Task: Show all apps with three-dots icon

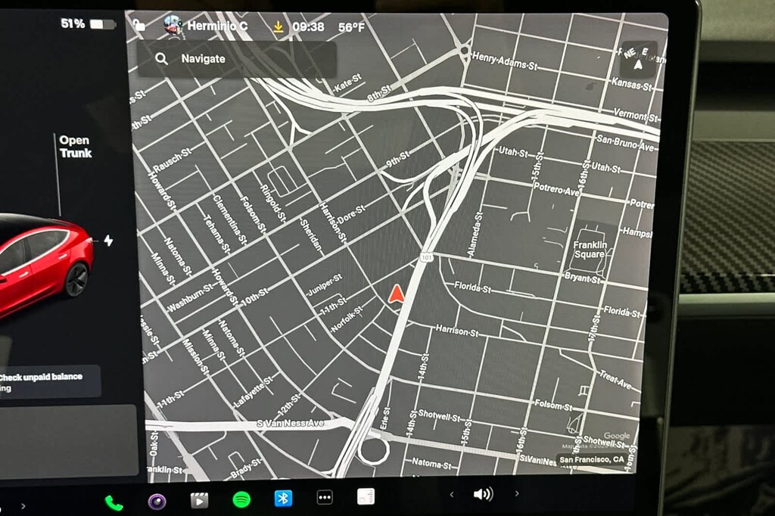Action: point(325,498)
